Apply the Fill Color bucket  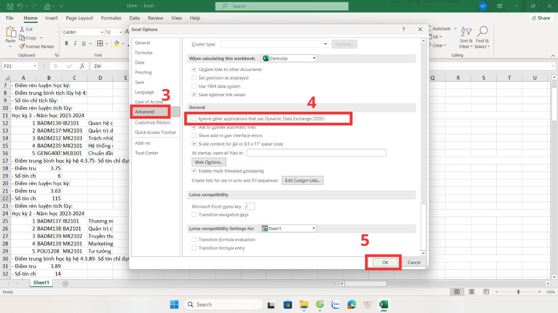[x=116, y=44]
